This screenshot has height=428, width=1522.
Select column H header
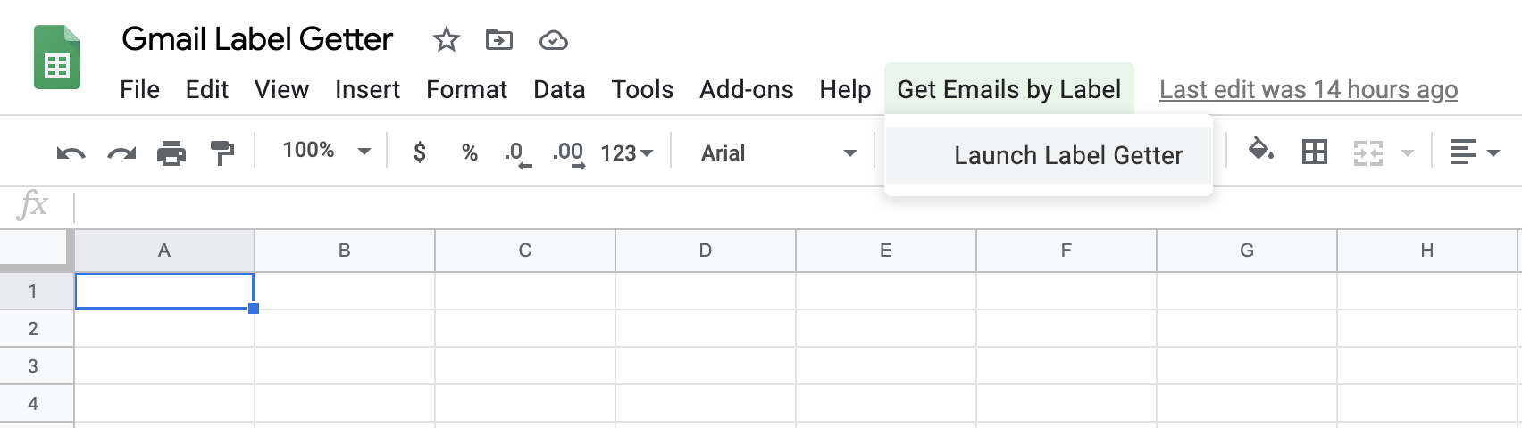click(x=1427, y=251)
